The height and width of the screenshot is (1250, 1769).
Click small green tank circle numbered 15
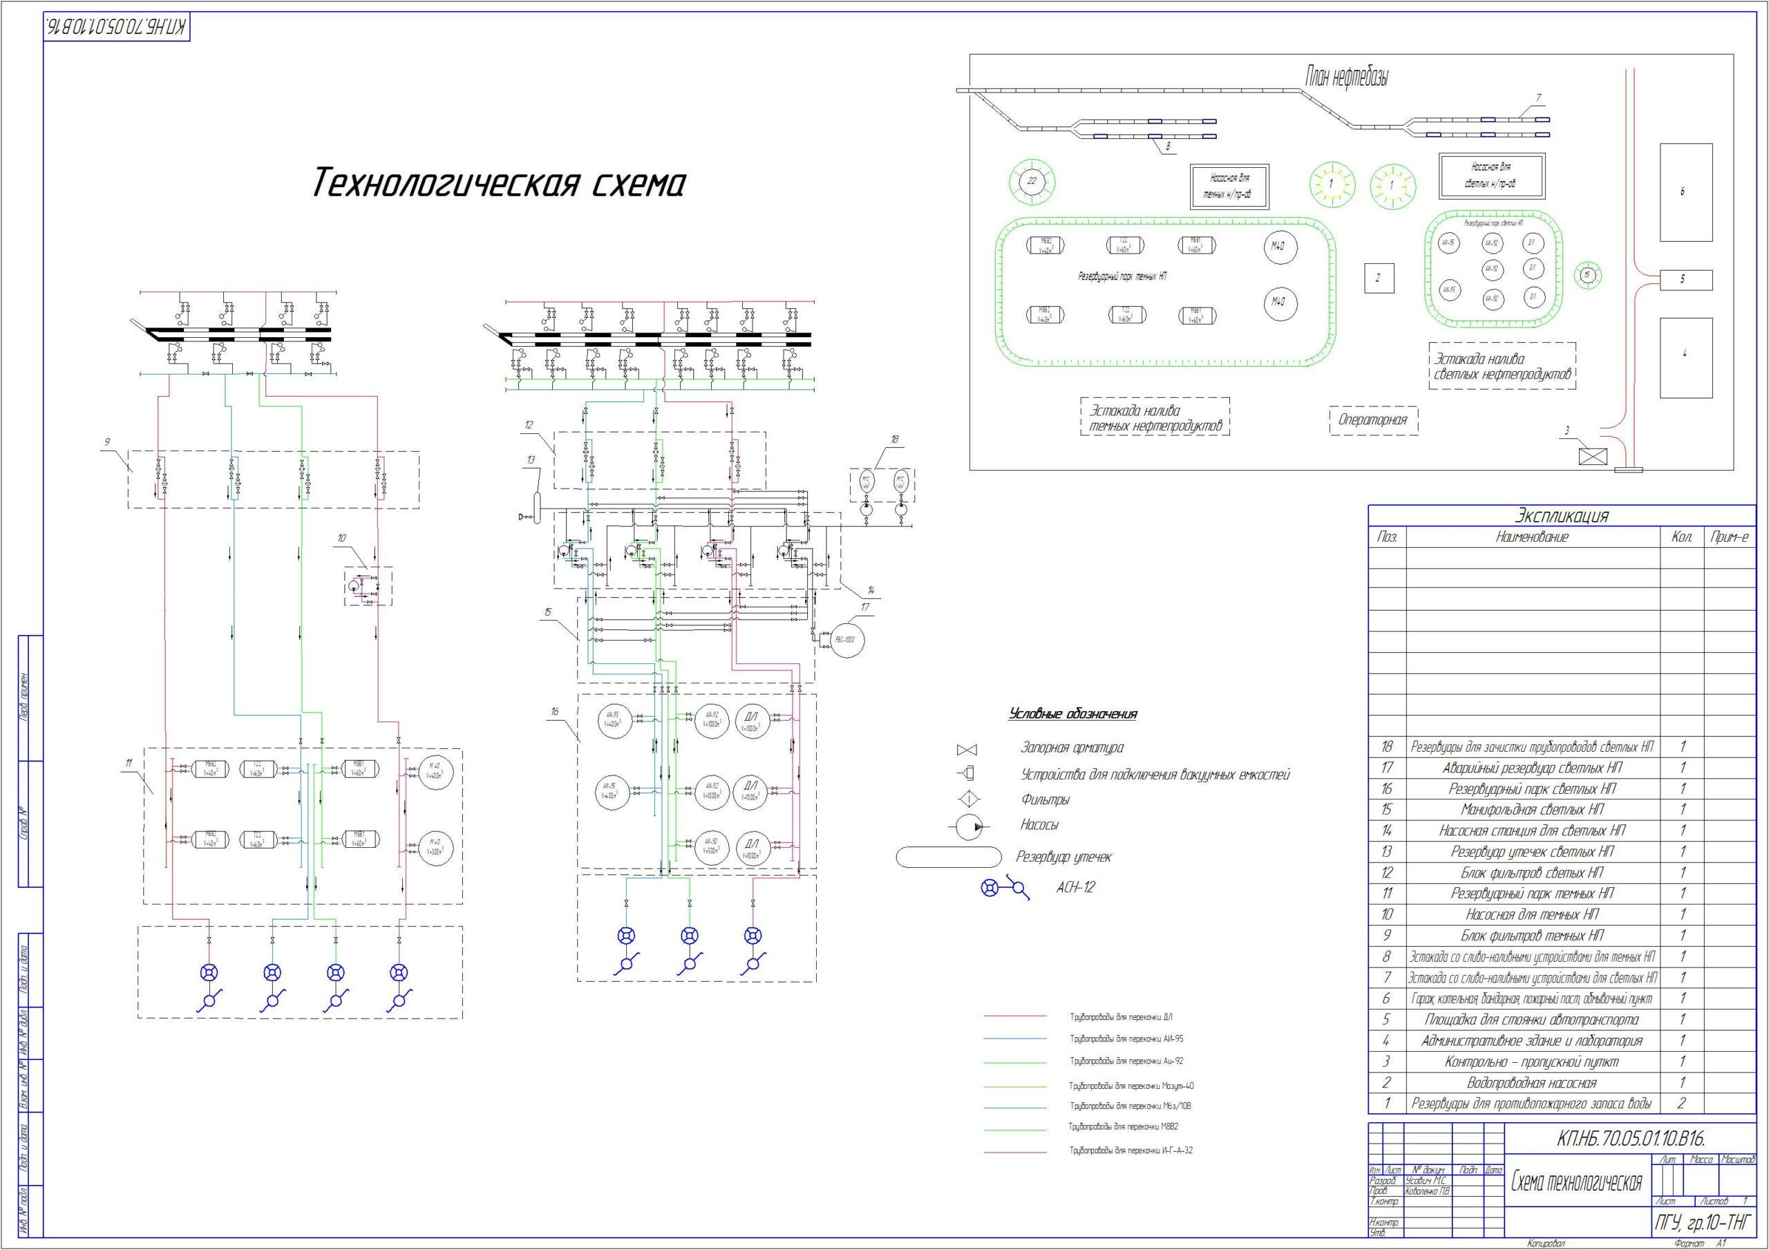(1587, 275)
